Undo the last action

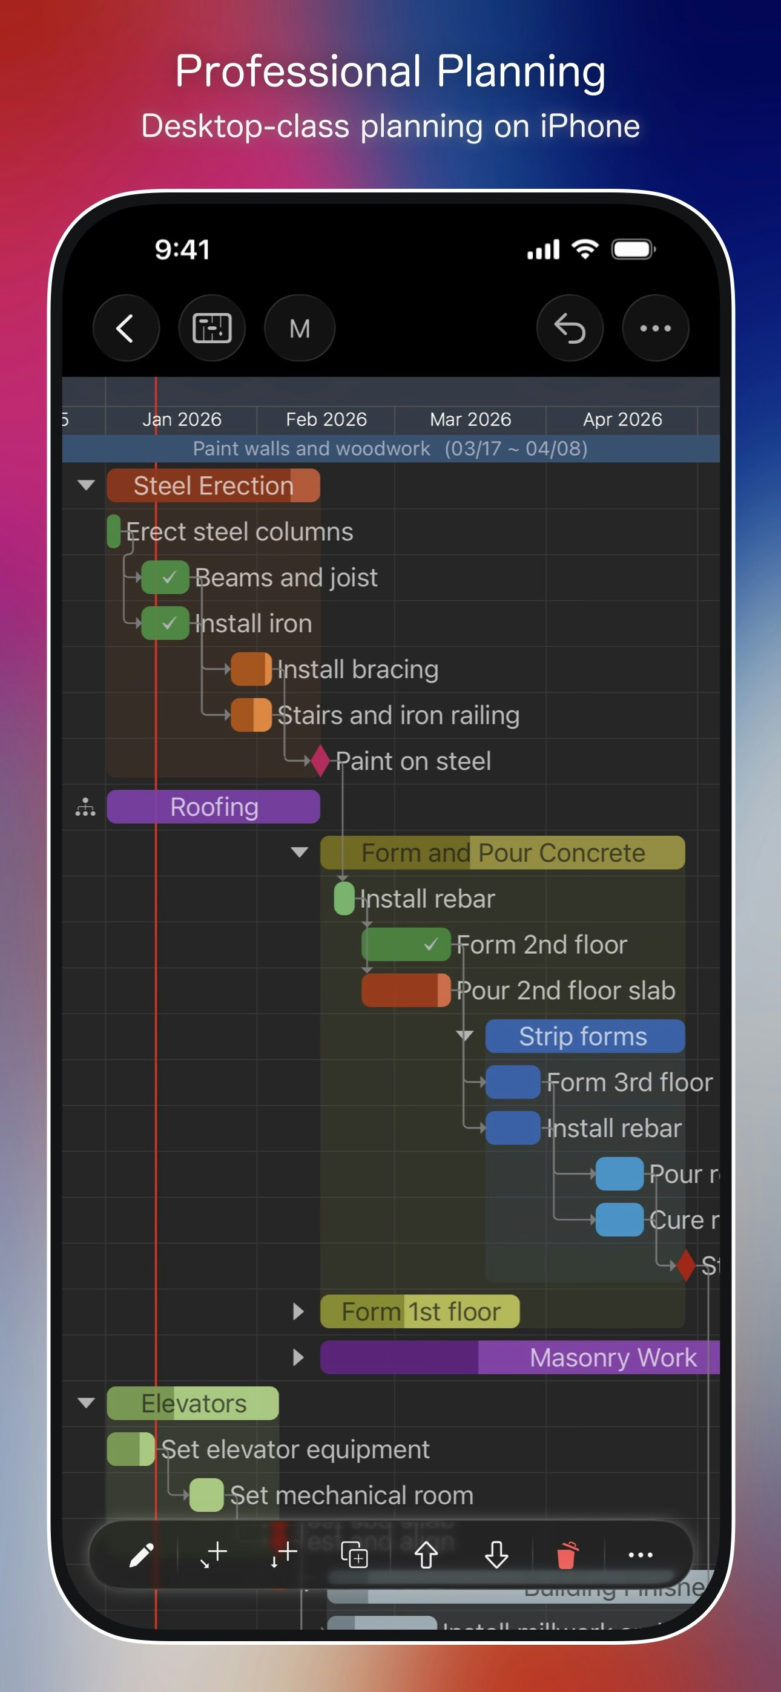(570, 328)
